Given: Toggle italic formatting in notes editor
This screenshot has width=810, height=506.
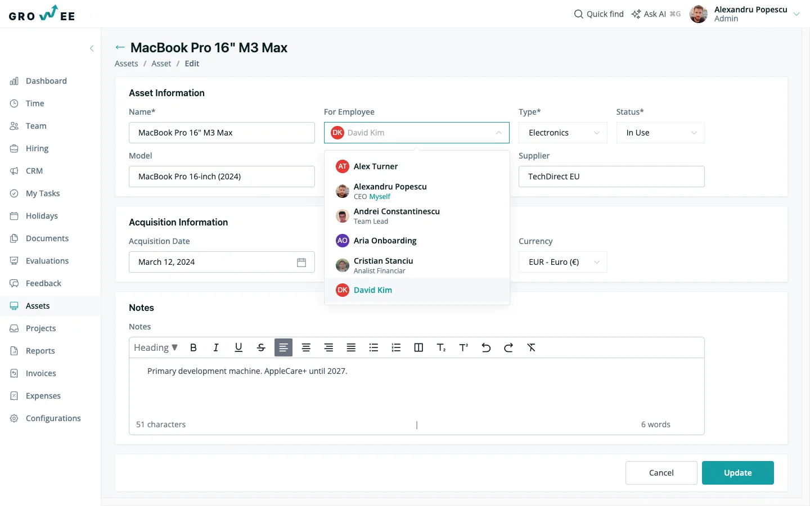Looking at the screenshot, I should pyautogui.click(x=216, y=347).
